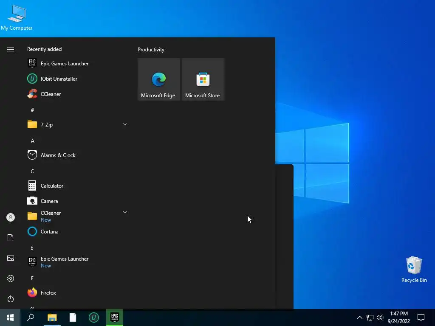This screenshot has height=326, width=435.
Task: Click the 'C' letter group header
Action: 32,171
